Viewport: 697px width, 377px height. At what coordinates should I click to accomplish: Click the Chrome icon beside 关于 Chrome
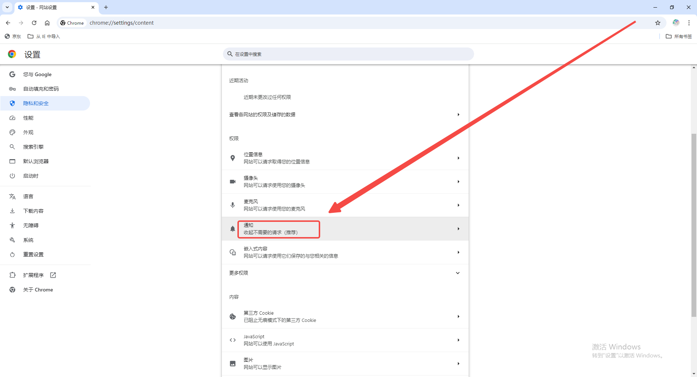[x=12, y=290]
